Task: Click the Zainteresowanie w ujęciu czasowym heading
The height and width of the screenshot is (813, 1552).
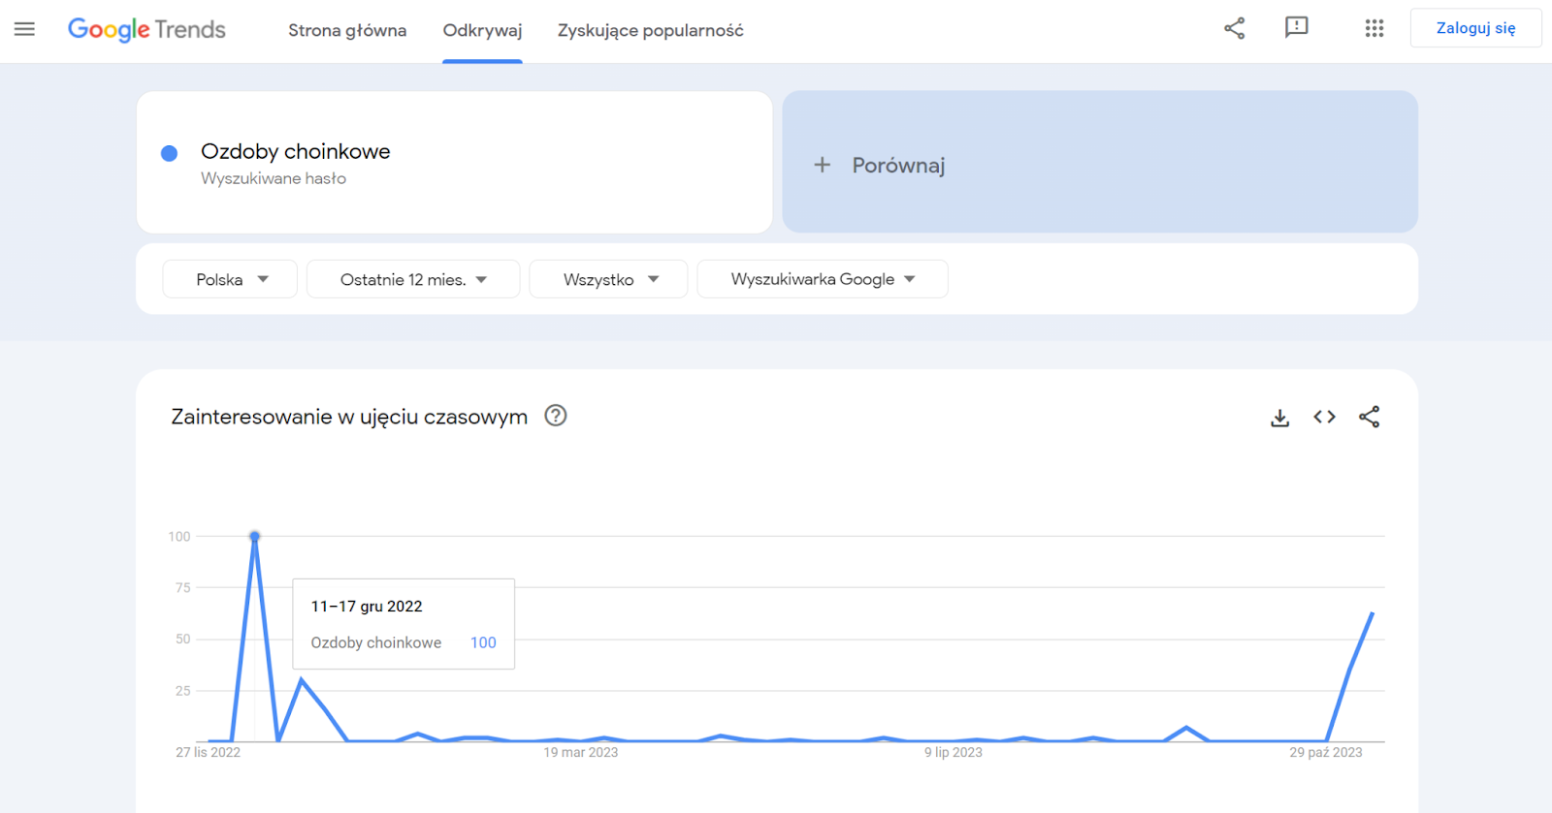Action: pos(349,417)
